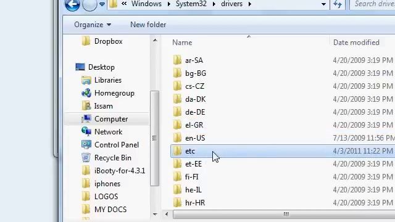
Task: Open the Issam user folder
Action: (x=103, y=106)
